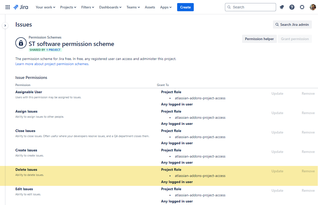318x205 pixels.
Task: Update the Delete Issues permission
Action: coord(277,171)
